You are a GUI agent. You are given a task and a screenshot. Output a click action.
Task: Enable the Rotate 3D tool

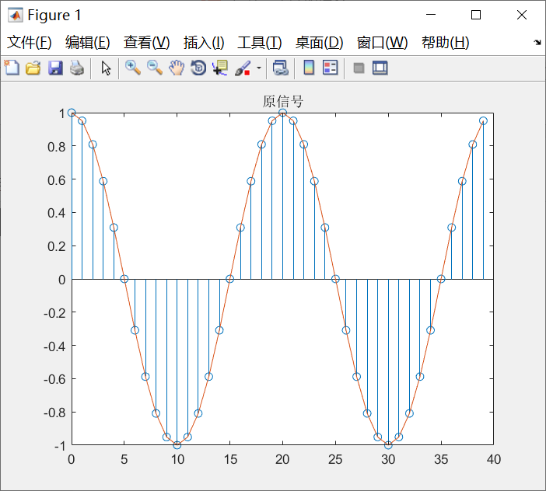coord(198,68)
